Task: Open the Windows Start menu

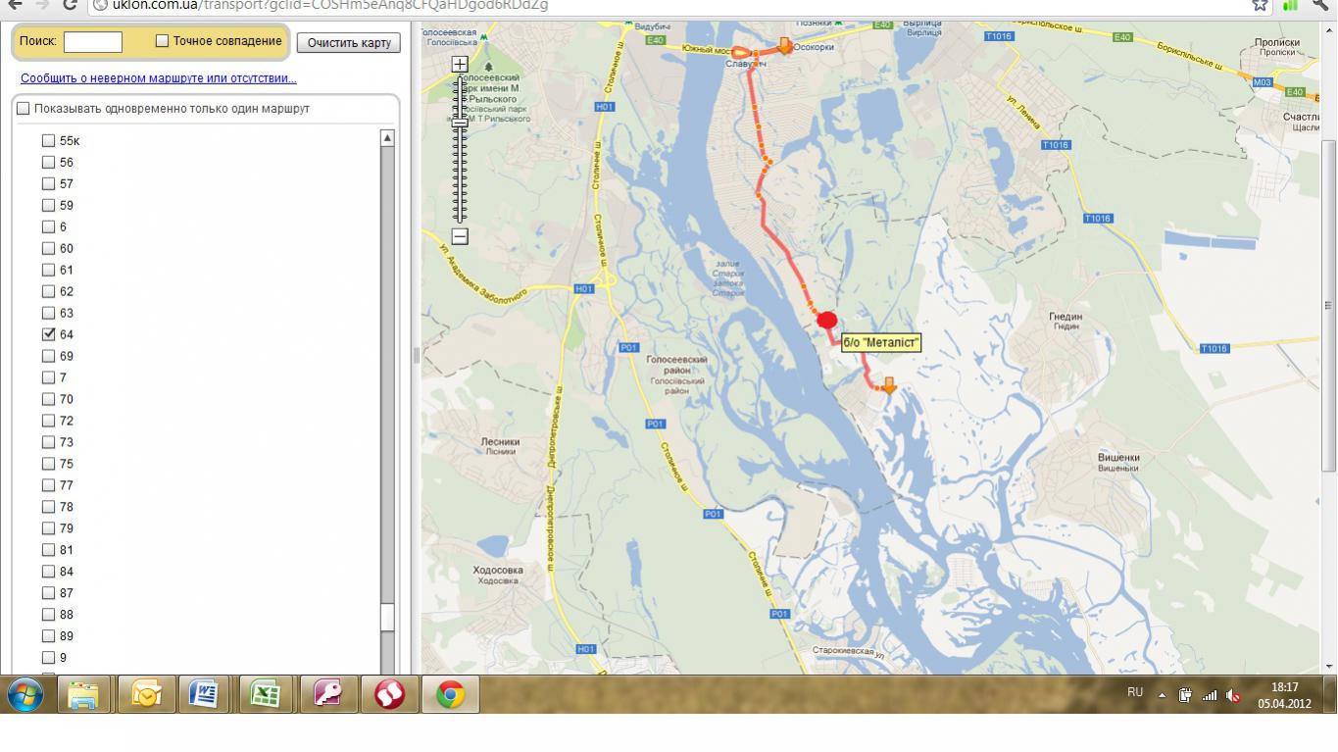Action: click(25, 694)
